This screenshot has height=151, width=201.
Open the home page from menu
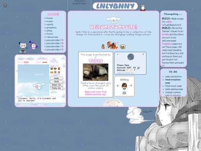[50, 18]
